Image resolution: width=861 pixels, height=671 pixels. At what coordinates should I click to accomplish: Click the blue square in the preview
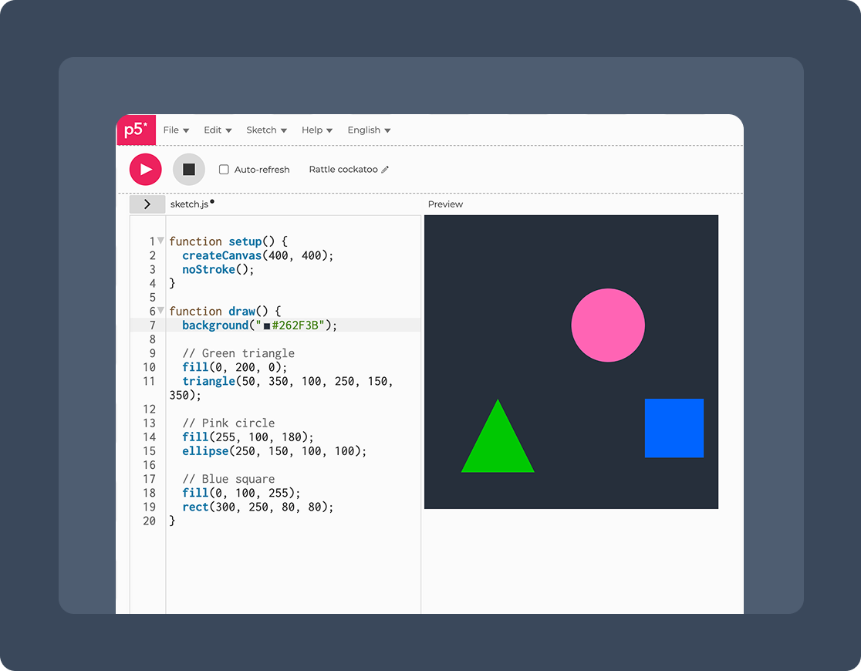(674, 428)
